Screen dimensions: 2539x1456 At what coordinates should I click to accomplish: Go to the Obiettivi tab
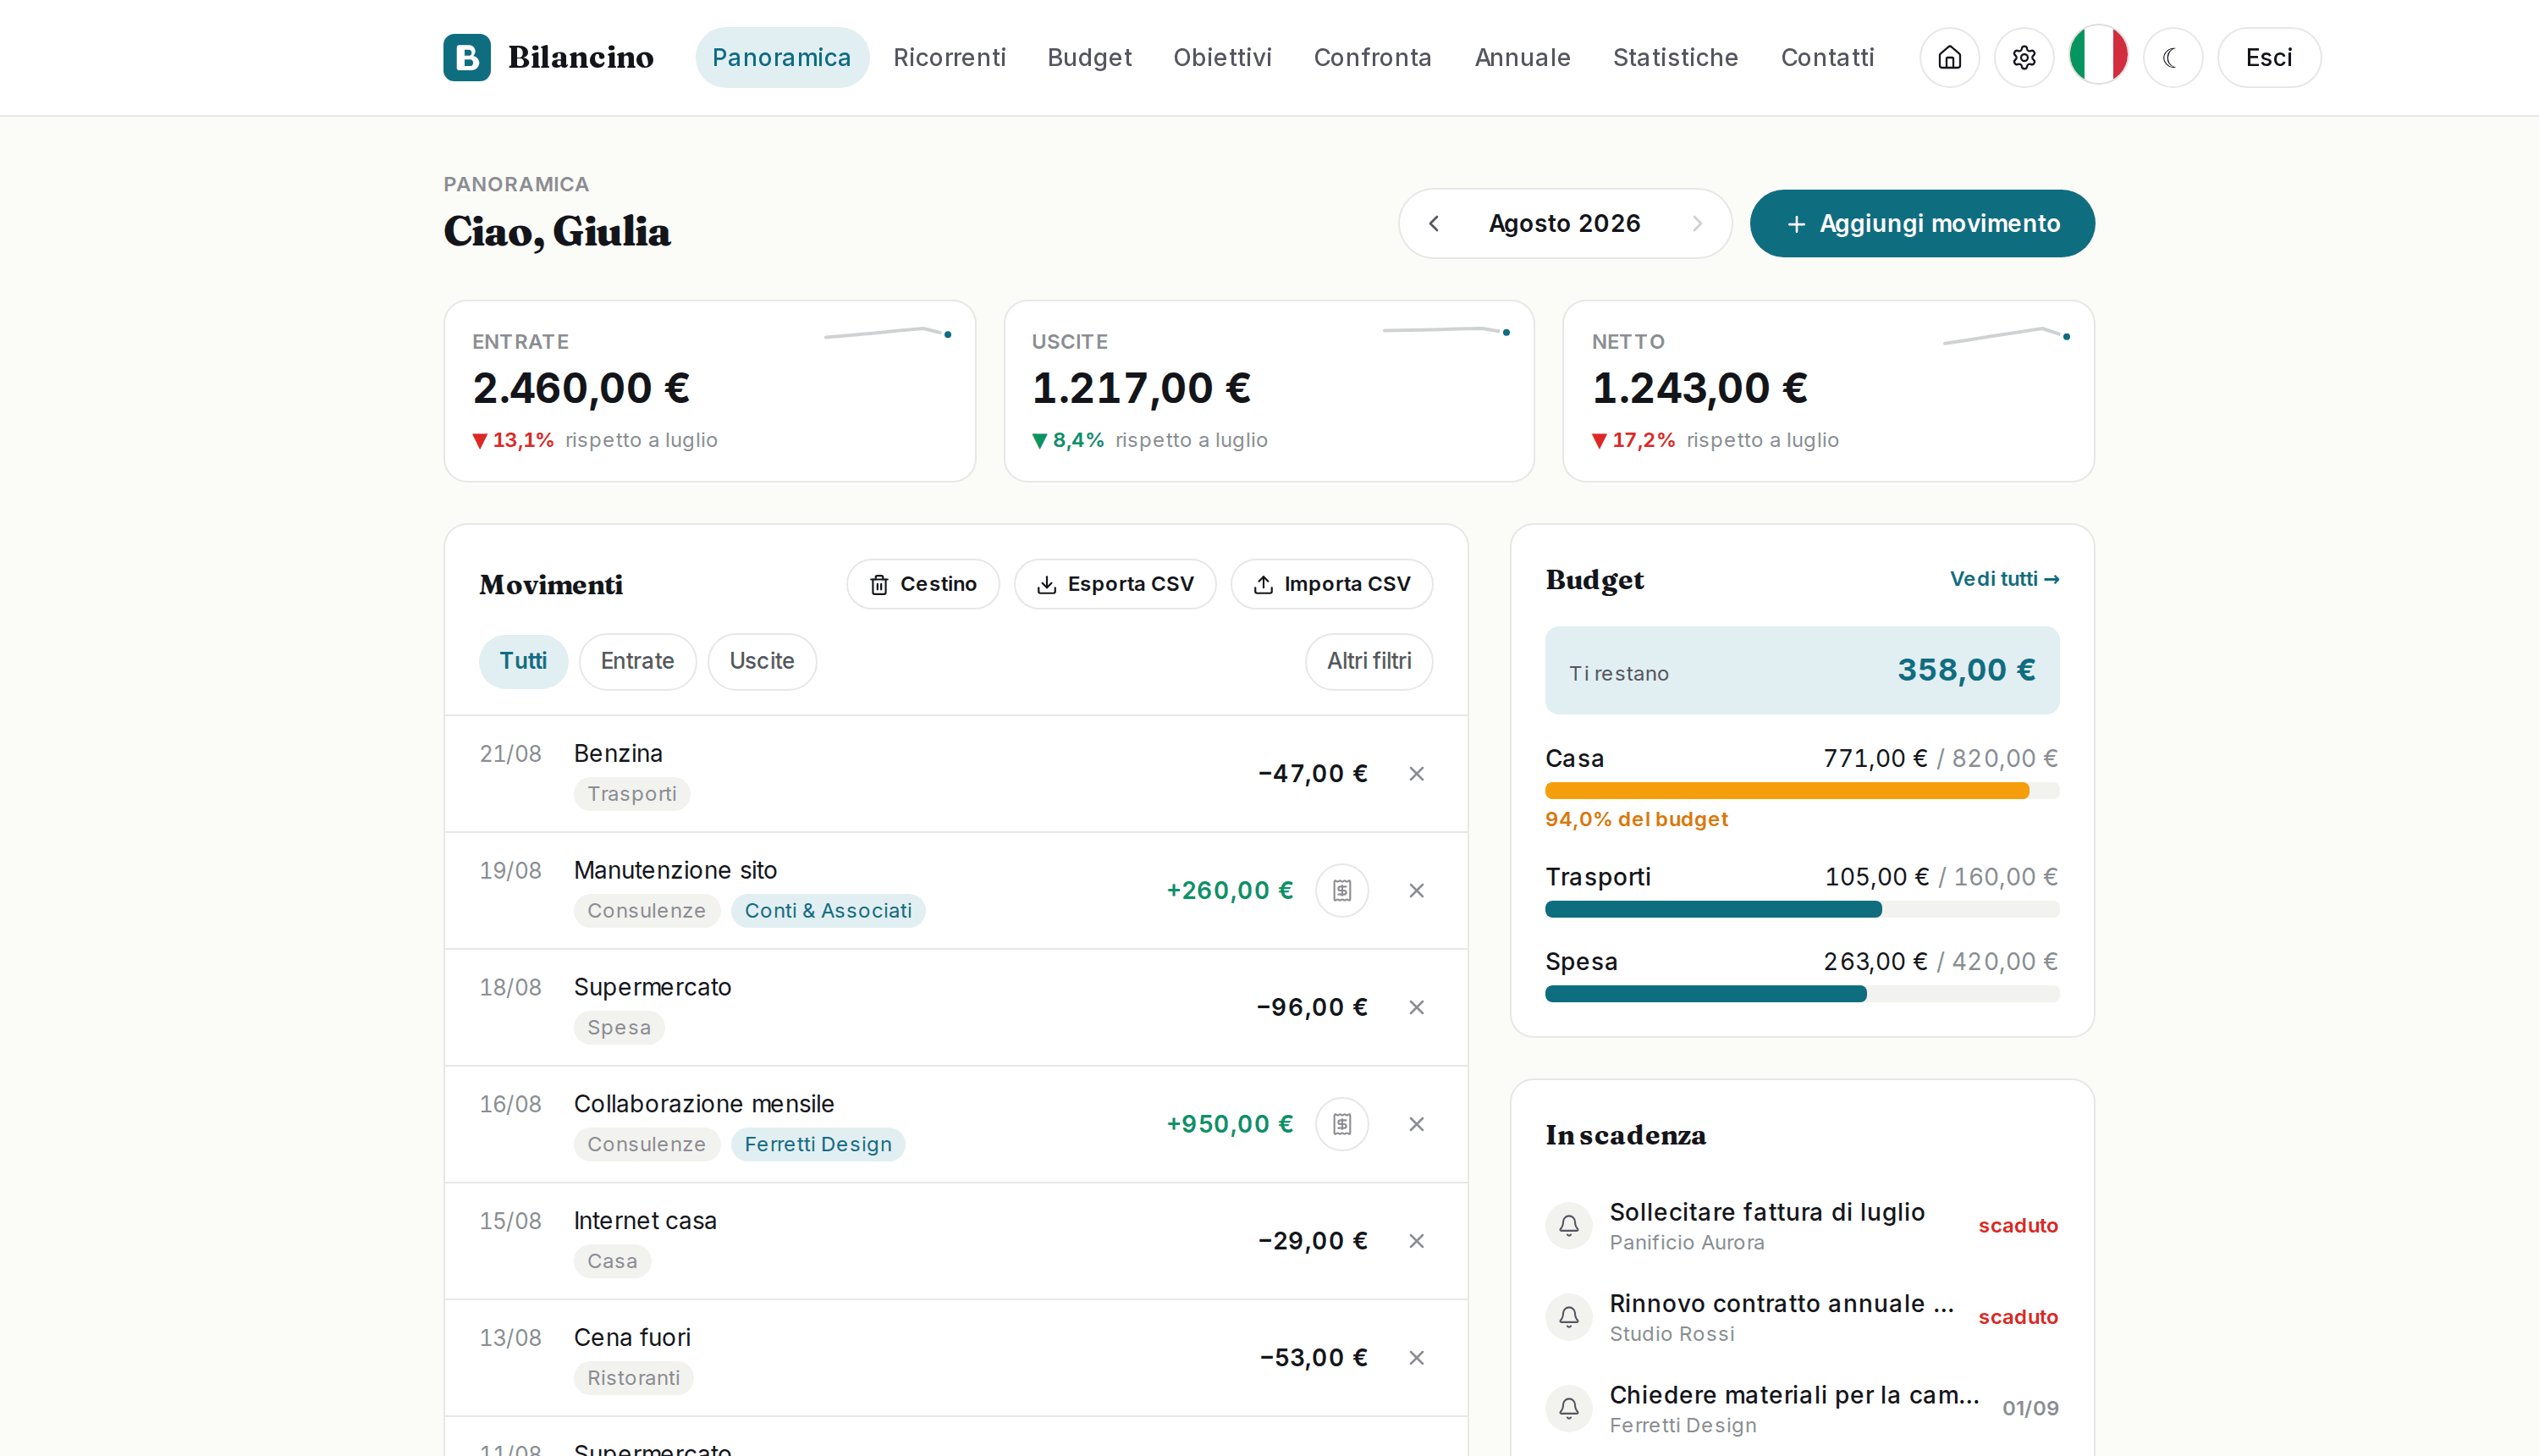[x=1222, y=57]
